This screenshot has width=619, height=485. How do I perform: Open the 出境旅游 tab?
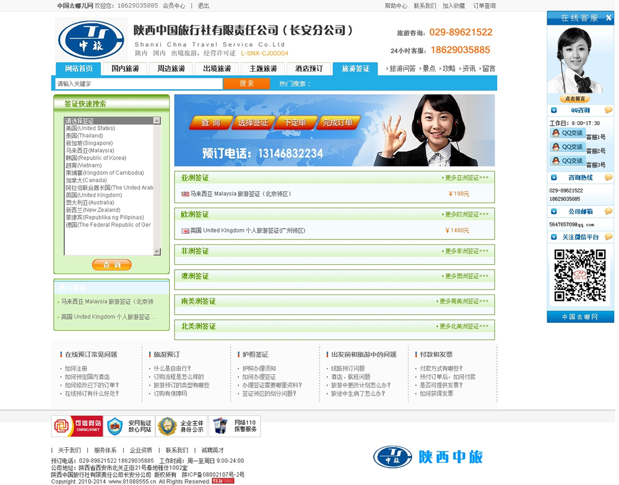coord(217,69)
